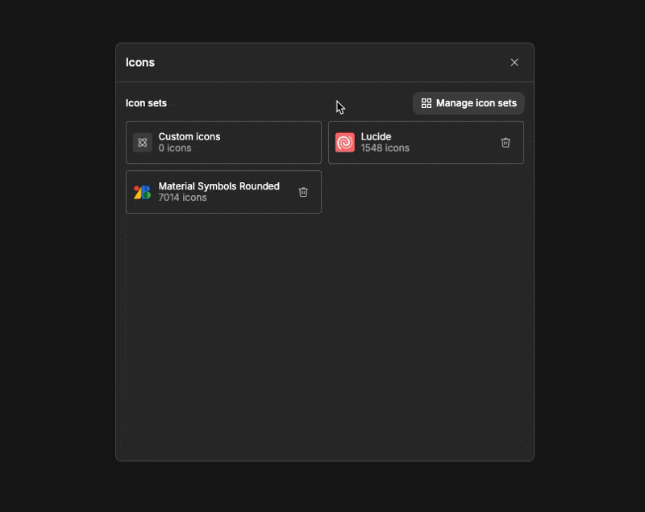Click the trash icon beside 1548 icons

tap(506, 142)
